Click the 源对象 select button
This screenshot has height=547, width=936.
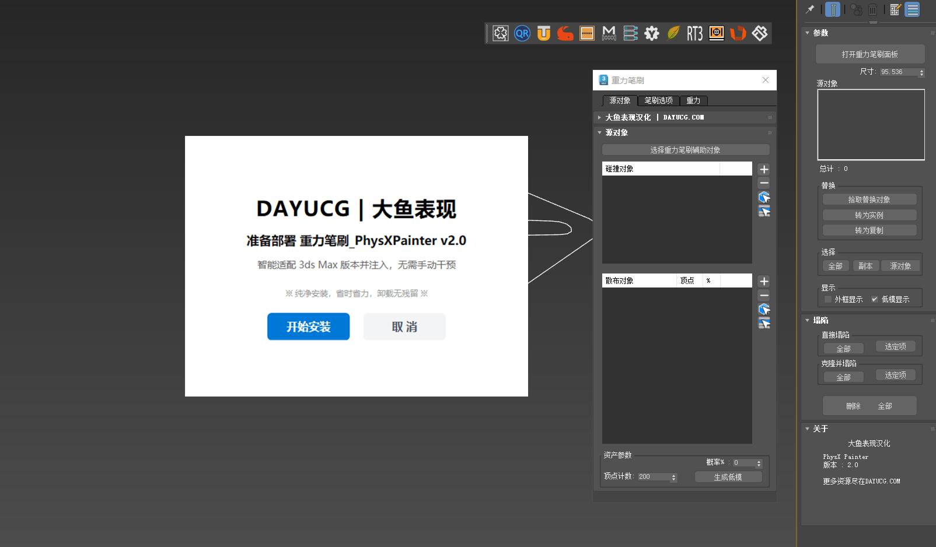[x=900, y=266]
